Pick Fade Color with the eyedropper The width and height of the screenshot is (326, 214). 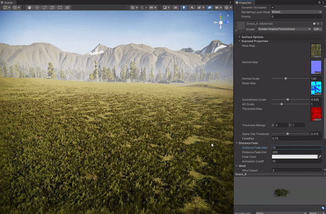pyautogui.click(x=320, y=156)
